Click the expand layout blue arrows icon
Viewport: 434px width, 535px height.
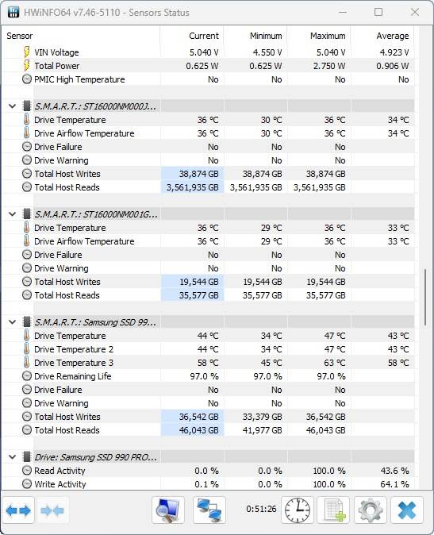18,510
